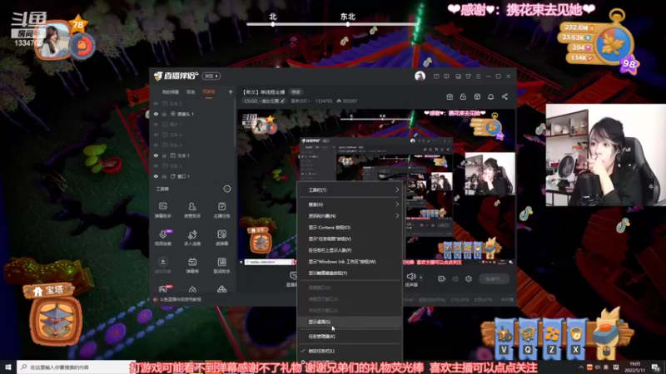Add a new scene with plus button

pyautogui.click(x=231, y=91)
